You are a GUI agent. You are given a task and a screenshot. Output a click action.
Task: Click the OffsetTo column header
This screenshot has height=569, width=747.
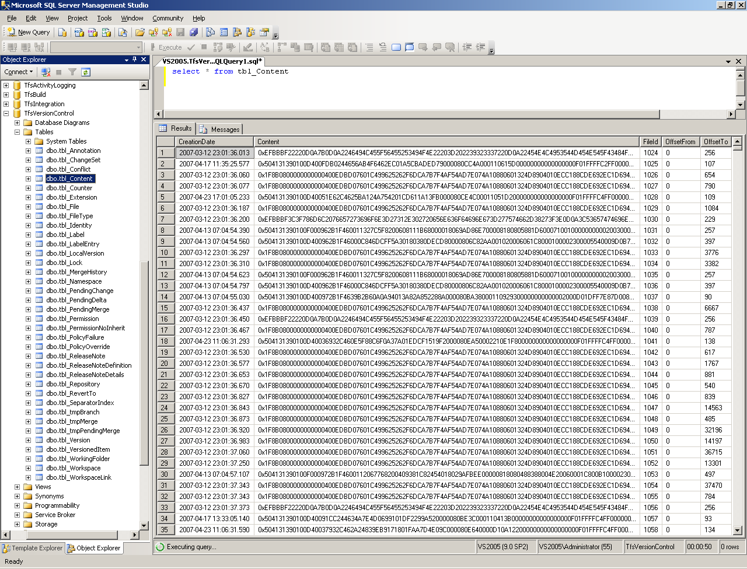(715, 142)
